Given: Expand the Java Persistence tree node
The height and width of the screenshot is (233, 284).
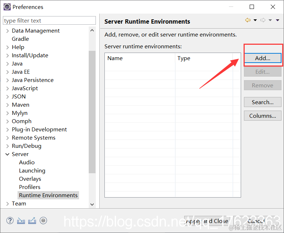Looking at the screenshot, I should coord(8,80).
